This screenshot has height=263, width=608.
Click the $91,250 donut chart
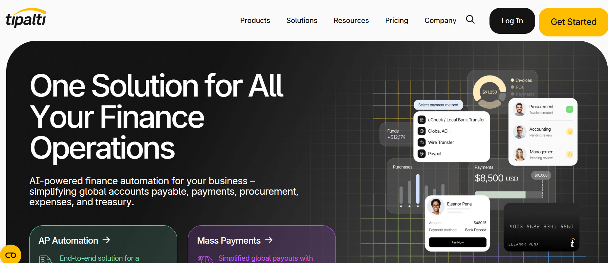(x=489, y=92)
